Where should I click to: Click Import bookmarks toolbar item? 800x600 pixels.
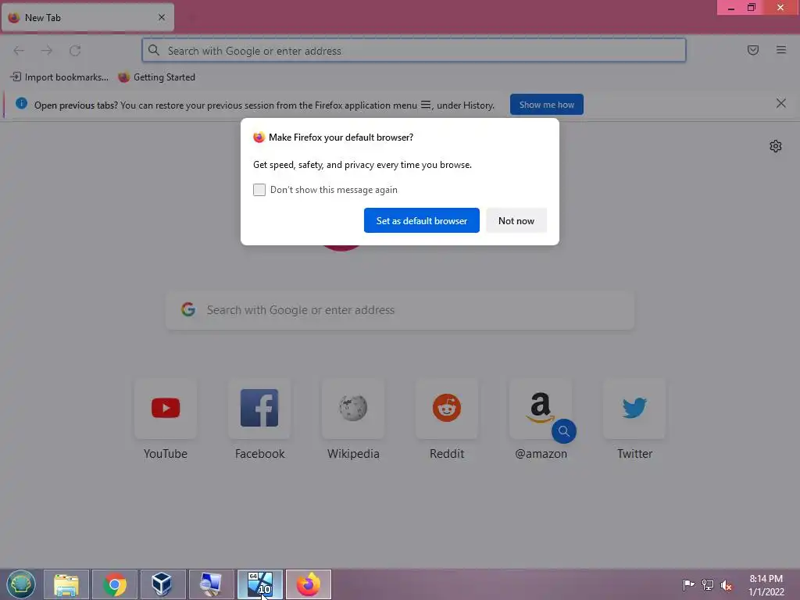(59, 77)
